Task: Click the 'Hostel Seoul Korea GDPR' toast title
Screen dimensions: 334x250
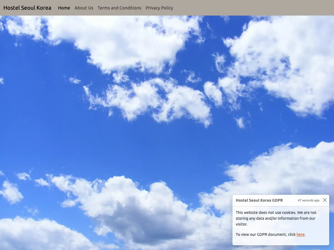Action: tap(259, 200)
